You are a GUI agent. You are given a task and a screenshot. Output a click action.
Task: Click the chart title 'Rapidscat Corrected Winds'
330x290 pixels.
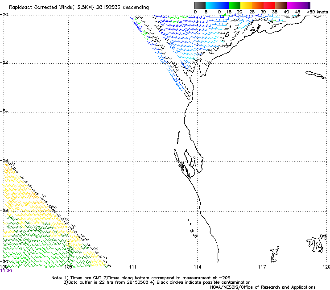coord(41,8)
